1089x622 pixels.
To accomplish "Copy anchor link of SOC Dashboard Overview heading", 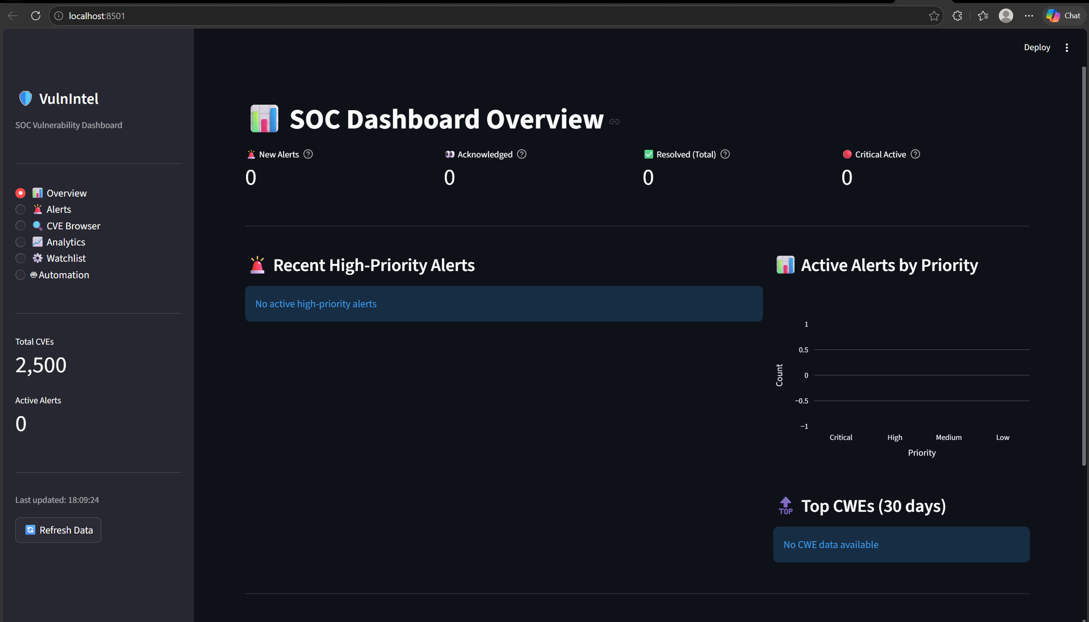I will pyautogui.click(x=615, y=122).
